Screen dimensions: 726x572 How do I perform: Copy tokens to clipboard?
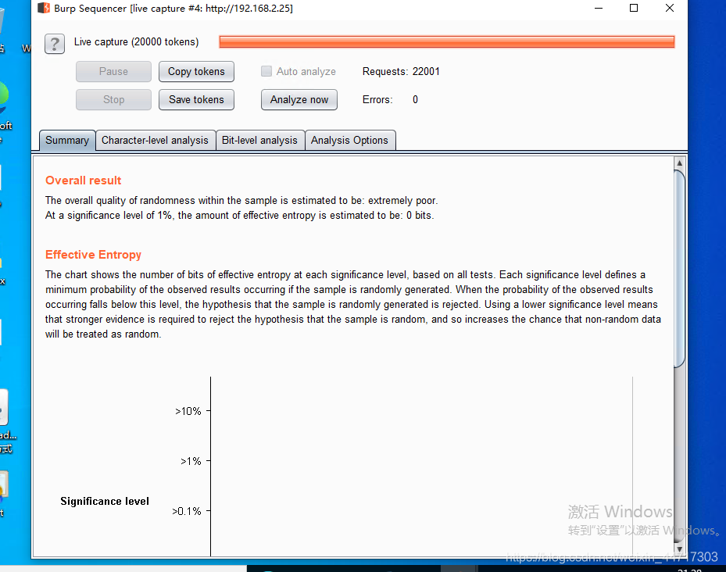pyautogui.click(x=196, y=71)
